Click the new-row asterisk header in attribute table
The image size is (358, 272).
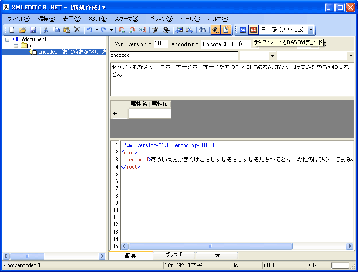[x=119, y=114]
